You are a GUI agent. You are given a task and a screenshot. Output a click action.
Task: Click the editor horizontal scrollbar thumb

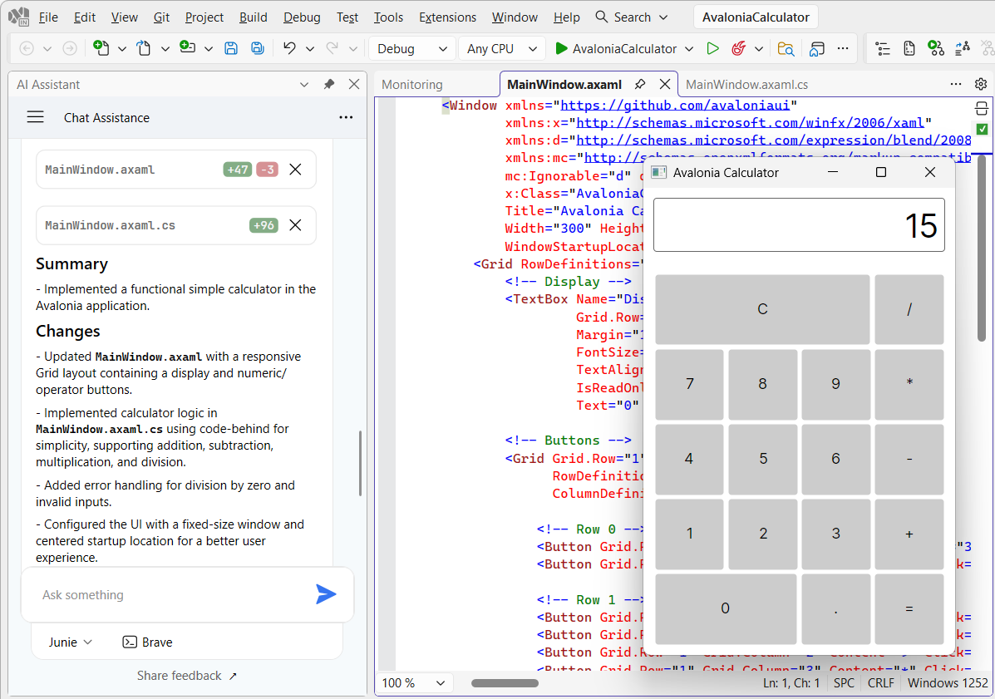click(505, 683)
